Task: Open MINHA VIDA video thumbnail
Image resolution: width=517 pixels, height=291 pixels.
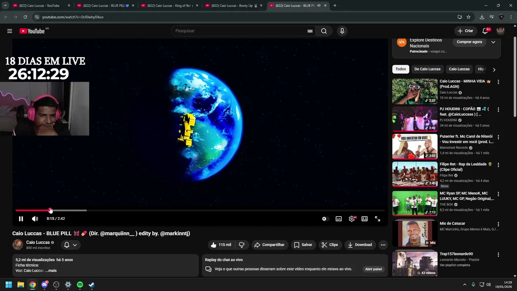Action: click(x=415, y=91)
